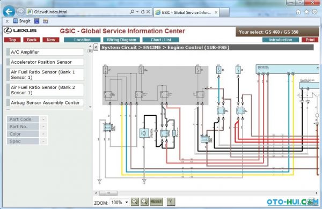The height and width of the screenshot is (209, 322).
Task: Click the RESET zoom button
Action: (x=156, y=201)
